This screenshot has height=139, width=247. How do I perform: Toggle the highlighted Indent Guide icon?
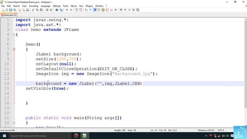(95, 10)
